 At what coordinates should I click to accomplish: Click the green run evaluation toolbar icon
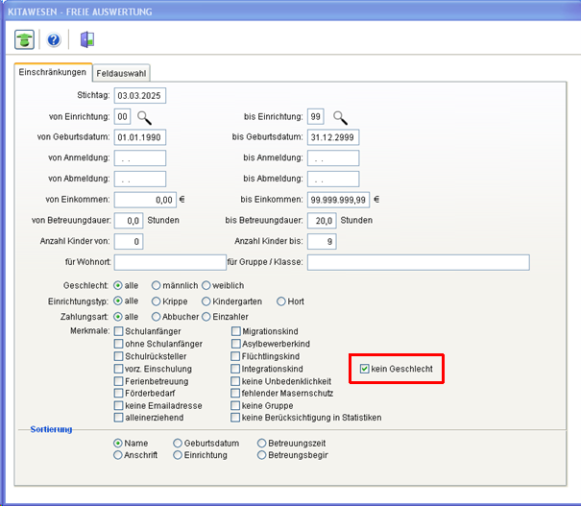pos(24,39)
